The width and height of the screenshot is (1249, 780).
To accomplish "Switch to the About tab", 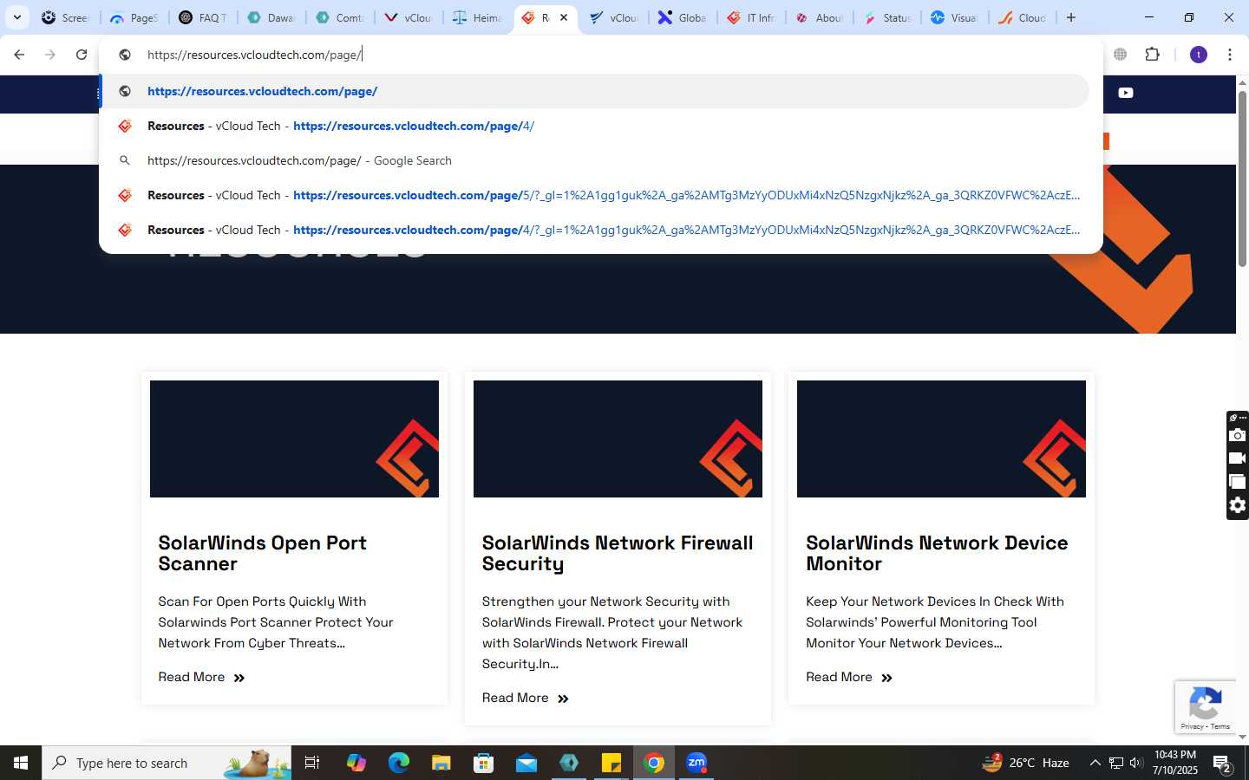I will 819,17.
